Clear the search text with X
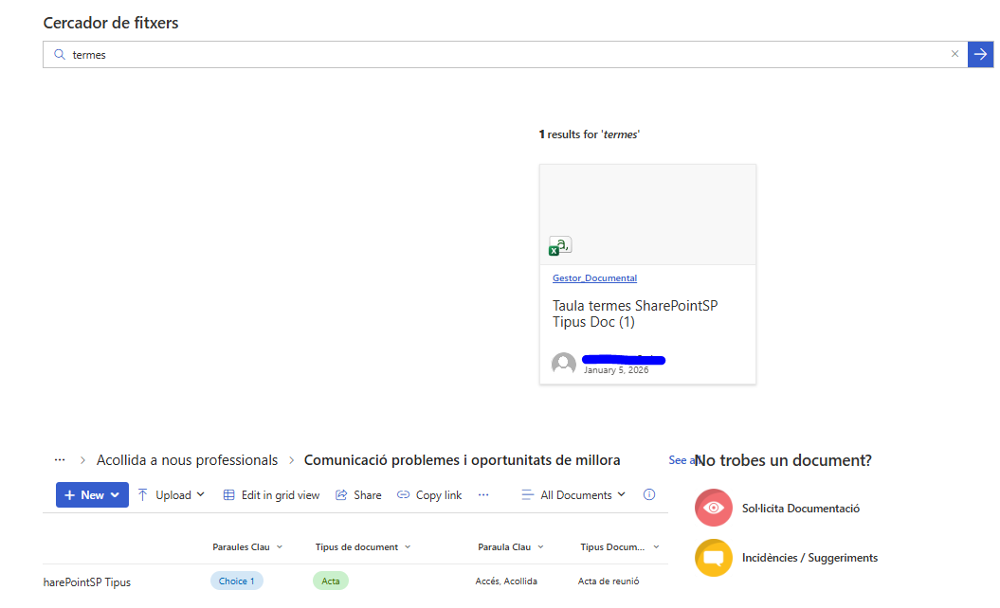The image size is (1000, 608). pos(955,54)
